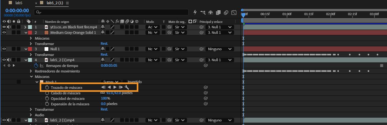This screenshot has width=387, height=125.
Task: Click stopwatch for Calado de máscara
Action: point(47,93)
